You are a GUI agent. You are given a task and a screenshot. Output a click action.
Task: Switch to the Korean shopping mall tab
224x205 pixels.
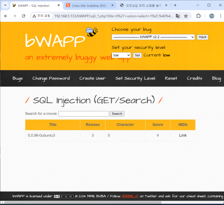(x=143, y=5)
